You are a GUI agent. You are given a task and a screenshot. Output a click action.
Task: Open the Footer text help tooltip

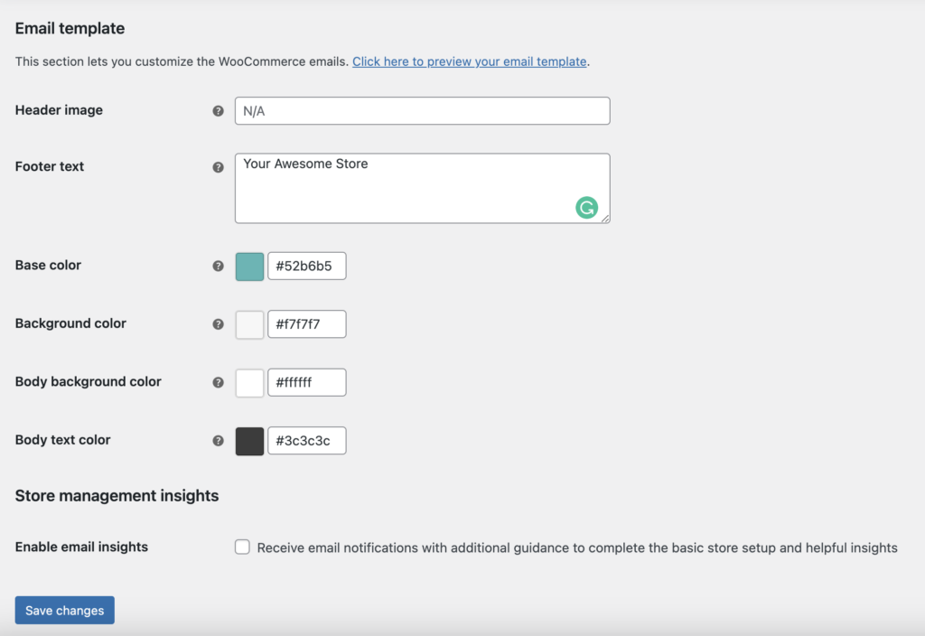218,166
